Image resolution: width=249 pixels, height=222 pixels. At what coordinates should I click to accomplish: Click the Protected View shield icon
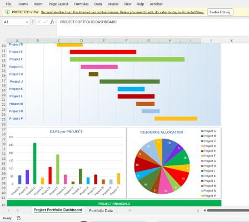point(8,12)
